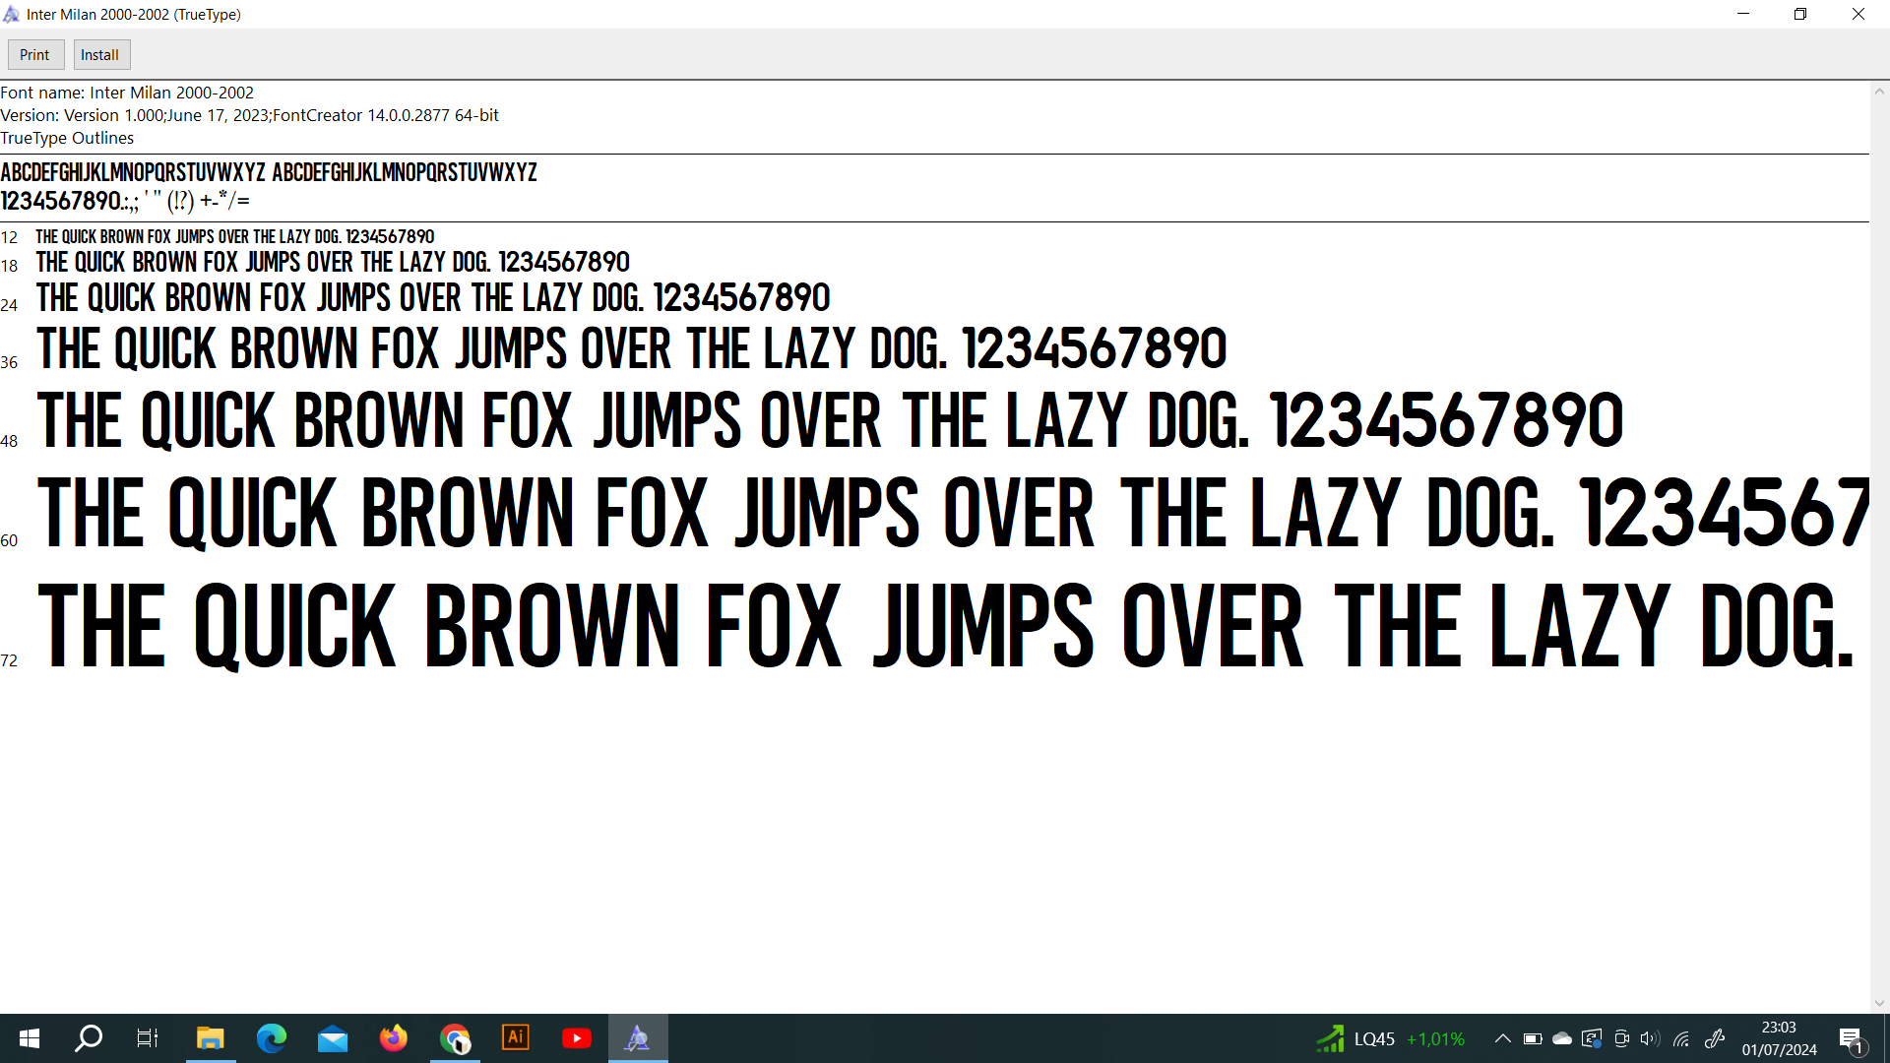Expand the hidden system tray icons

click(x=1502, y=1038)
